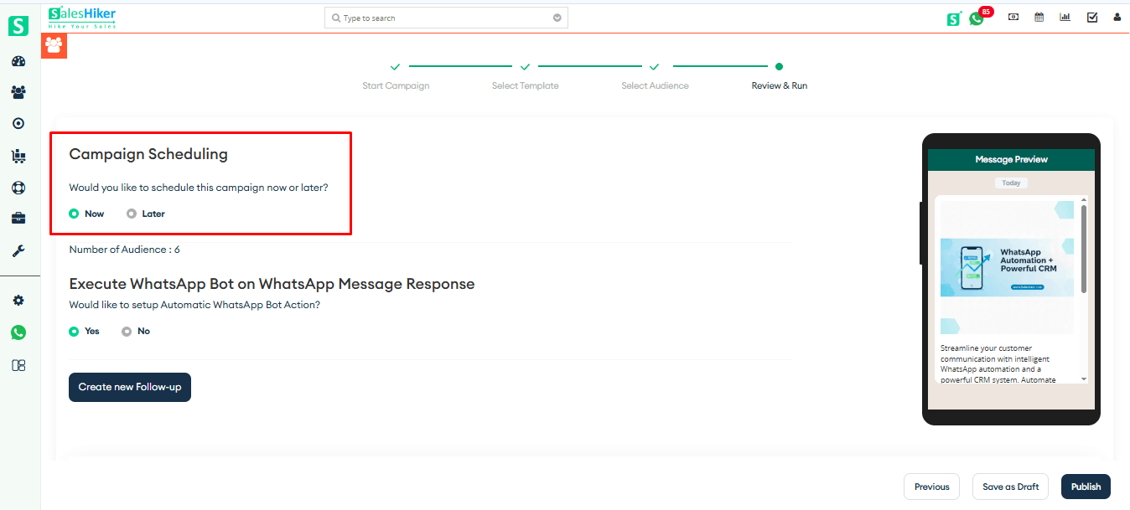The height and width of the screenshot is (510, 1130).
Task: Publish the campaign
Action: 1086,487
